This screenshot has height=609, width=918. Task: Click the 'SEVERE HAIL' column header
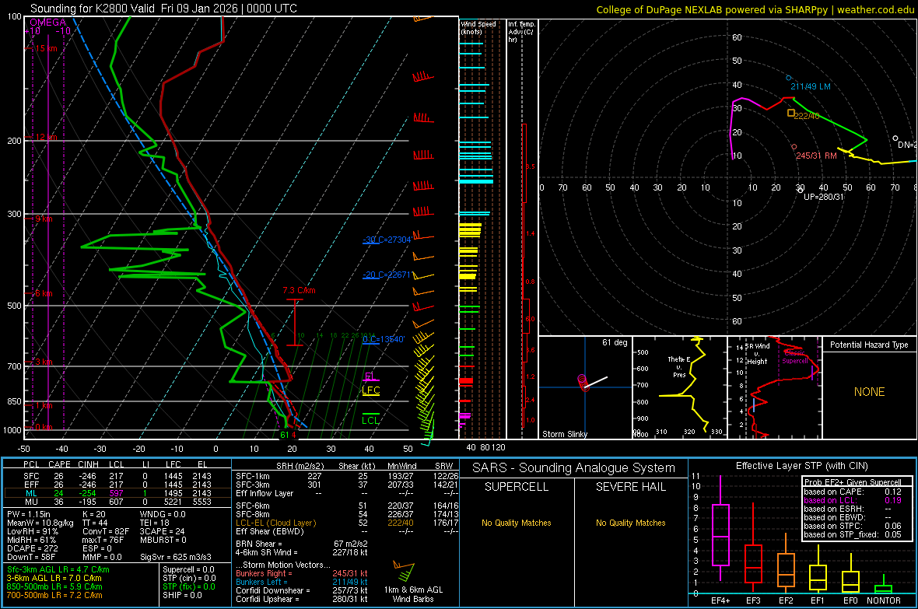[630, 487]
